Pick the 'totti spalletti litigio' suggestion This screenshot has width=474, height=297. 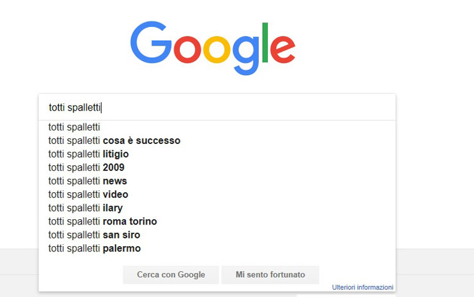pyautogui.click(x=217, y=154)
